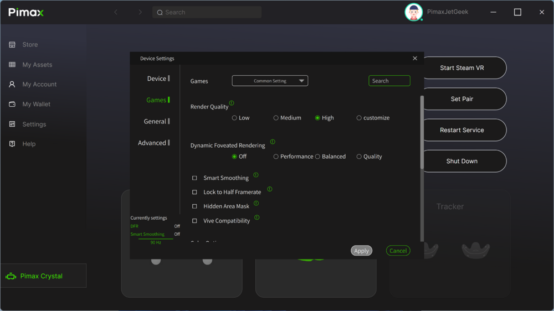Click the magnifier icon in top search
This screenshot has height=311, width=554.
(x=160, y=12)
